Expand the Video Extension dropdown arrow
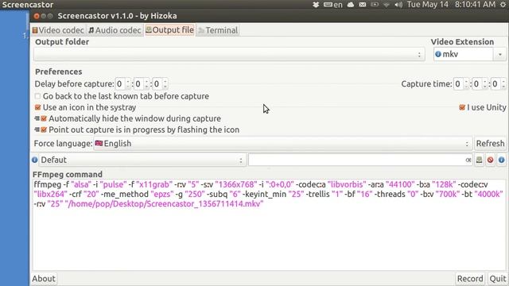The image size is (509, 286). [x=500, y=54]
